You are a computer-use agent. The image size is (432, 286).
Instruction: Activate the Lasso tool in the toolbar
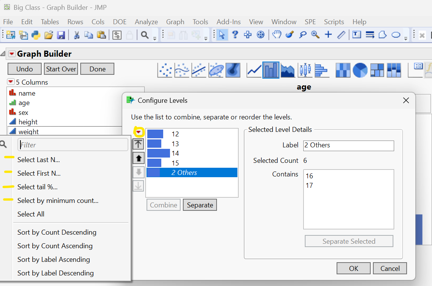pyautogui.click(x=303, y=34)
